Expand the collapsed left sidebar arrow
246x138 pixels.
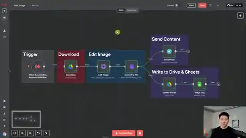tap(9, 71)
